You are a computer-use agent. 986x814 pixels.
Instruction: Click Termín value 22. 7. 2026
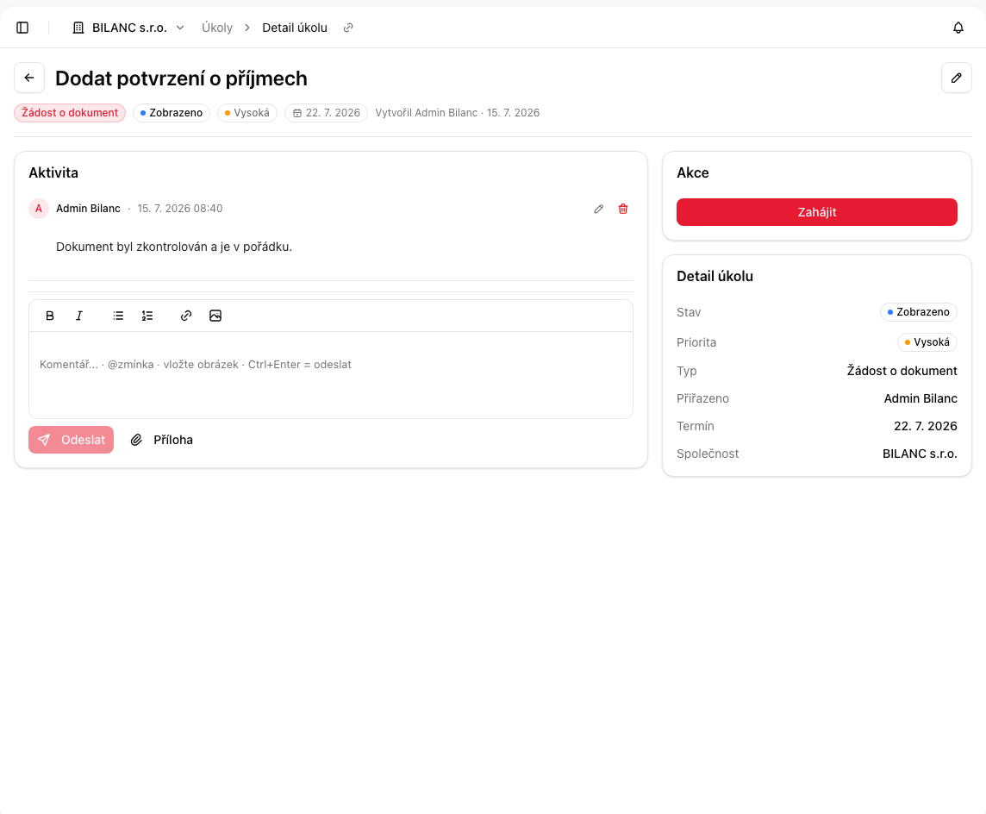(x=926, y=426)
